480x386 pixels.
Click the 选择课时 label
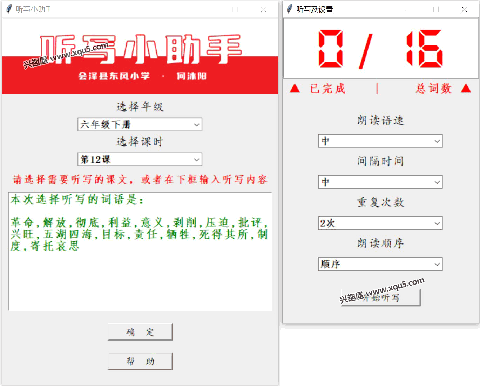coord(140,142)
